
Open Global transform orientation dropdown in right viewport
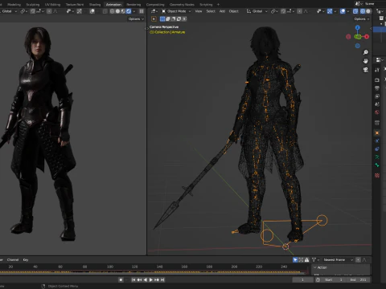point(257,11)
